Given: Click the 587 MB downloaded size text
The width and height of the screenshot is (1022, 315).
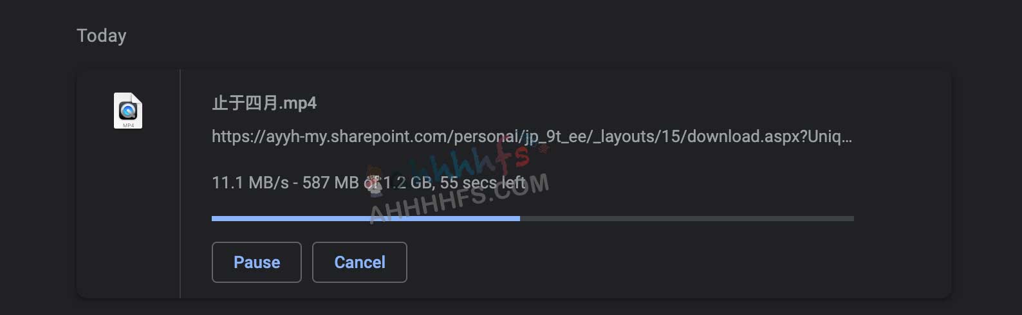Looking at the screenshot, I should click(x=330, y=183).
